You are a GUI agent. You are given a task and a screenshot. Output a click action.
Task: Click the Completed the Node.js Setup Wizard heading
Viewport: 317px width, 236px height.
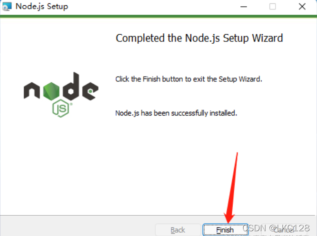pos(199,38)
